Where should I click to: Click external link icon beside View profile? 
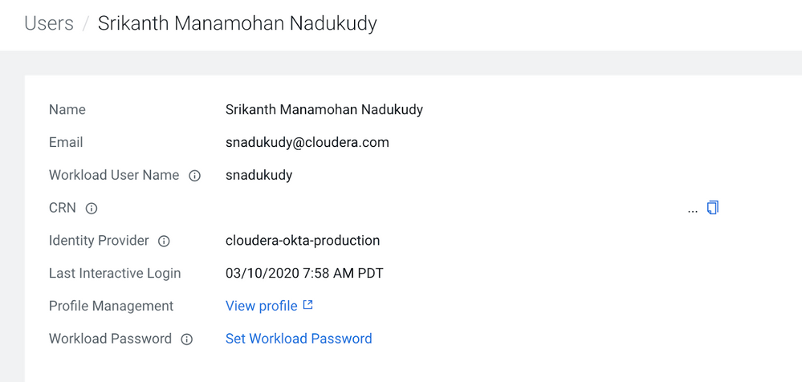pos(307,306)
